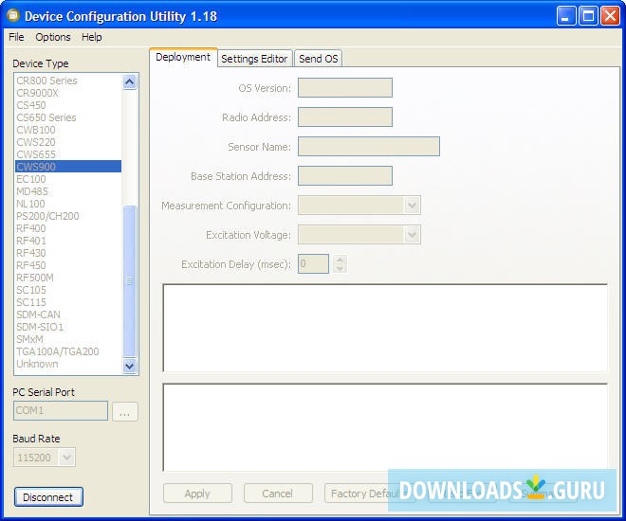626x521 pixels.
Task: Increase Excitation Delay with spinner arrows
Action: 340,260
